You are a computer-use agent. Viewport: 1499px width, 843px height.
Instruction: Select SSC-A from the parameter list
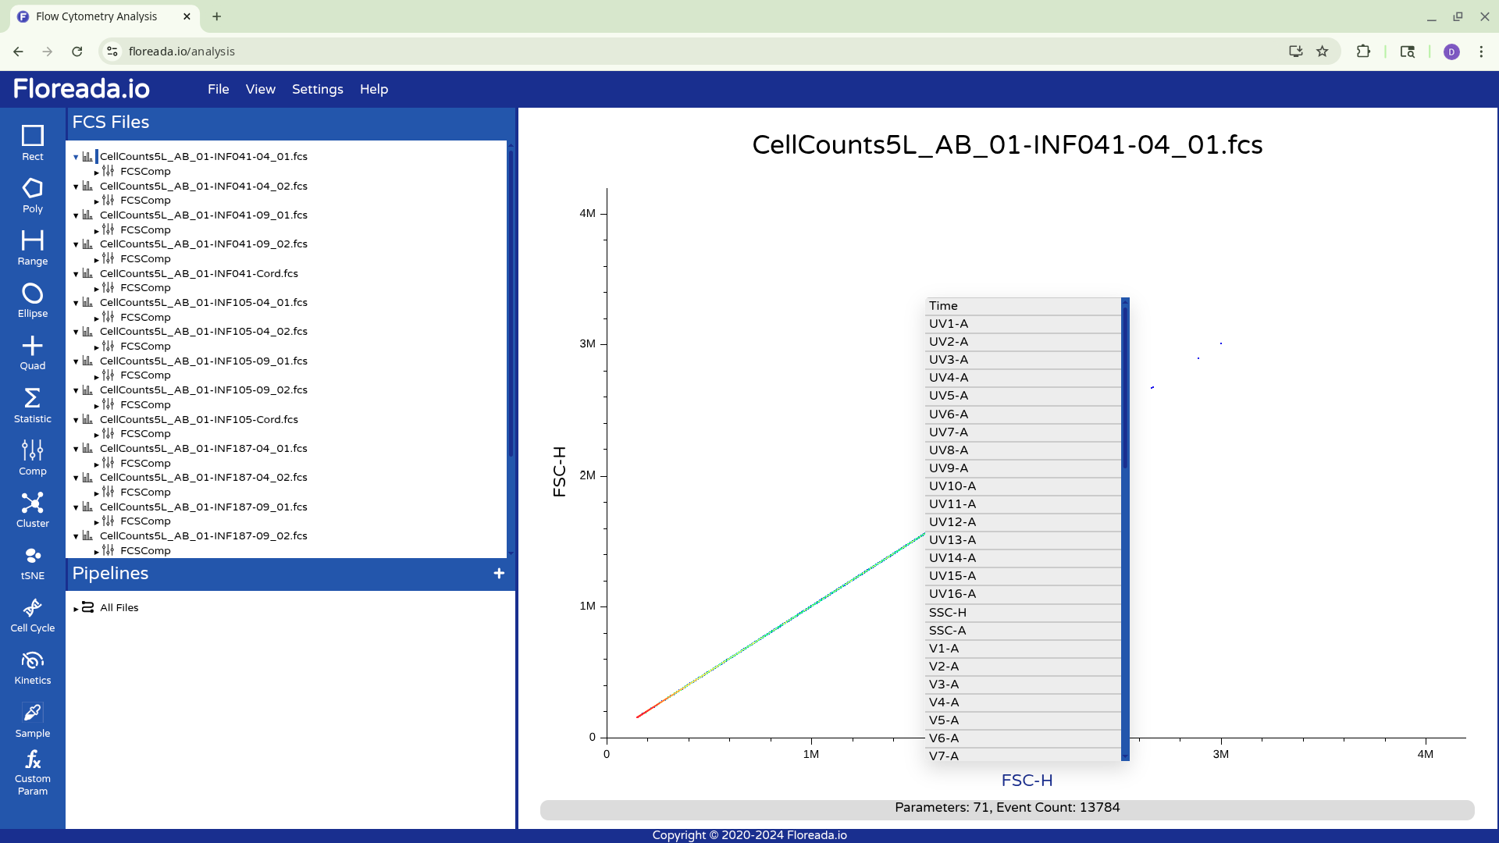coord(1023,631)
